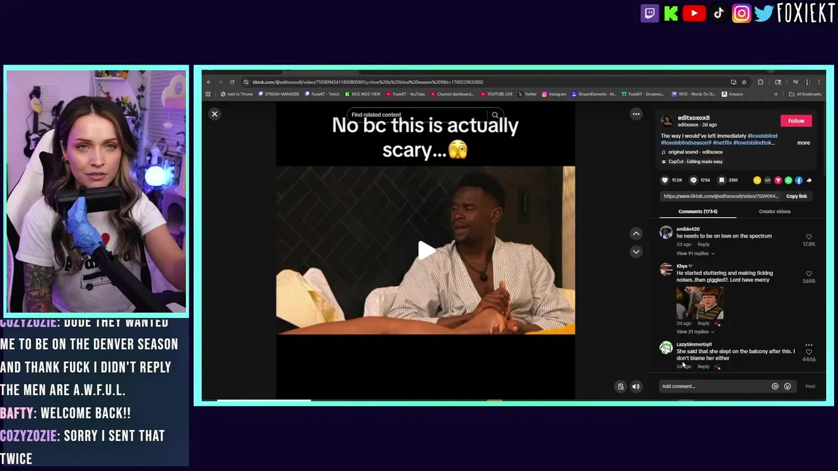Post the comment

coord(811,387)
